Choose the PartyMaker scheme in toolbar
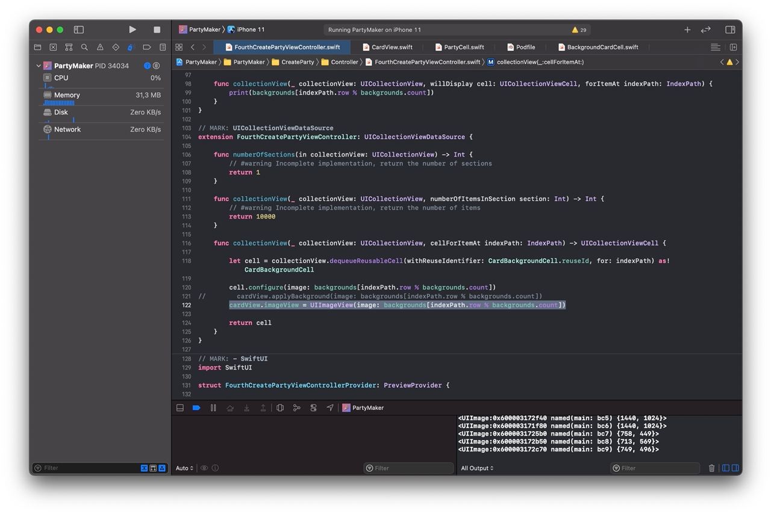The height and width of the screenshot is (514, 771). [x=201, y=29]
